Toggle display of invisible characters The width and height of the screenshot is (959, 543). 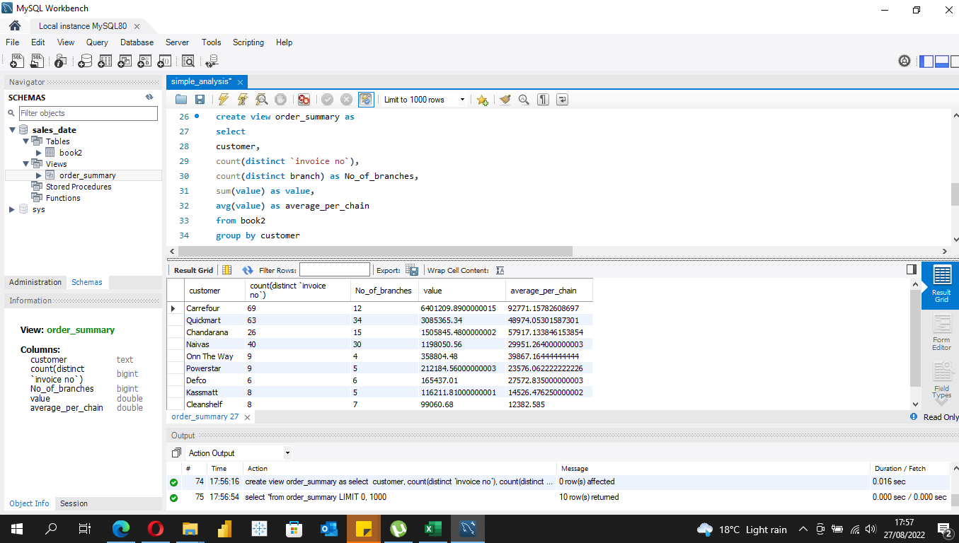point(542,99)
